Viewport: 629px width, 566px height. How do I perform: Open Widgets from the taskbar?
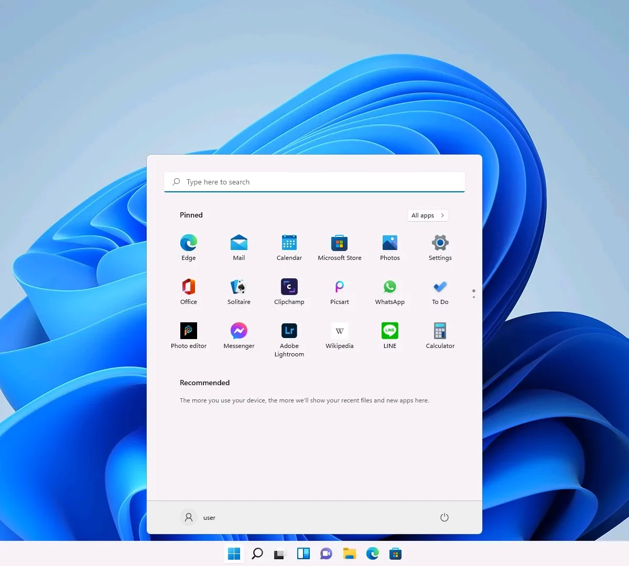tap(303, 553)
